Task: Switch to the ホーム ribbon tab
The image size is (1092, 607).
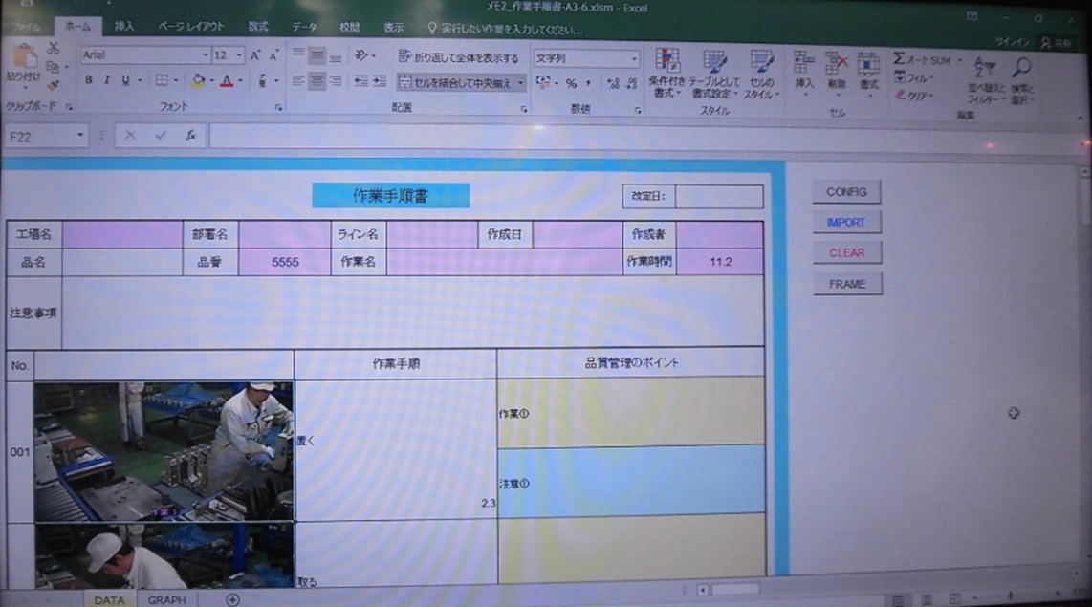Action: click(x=77, y=26)
